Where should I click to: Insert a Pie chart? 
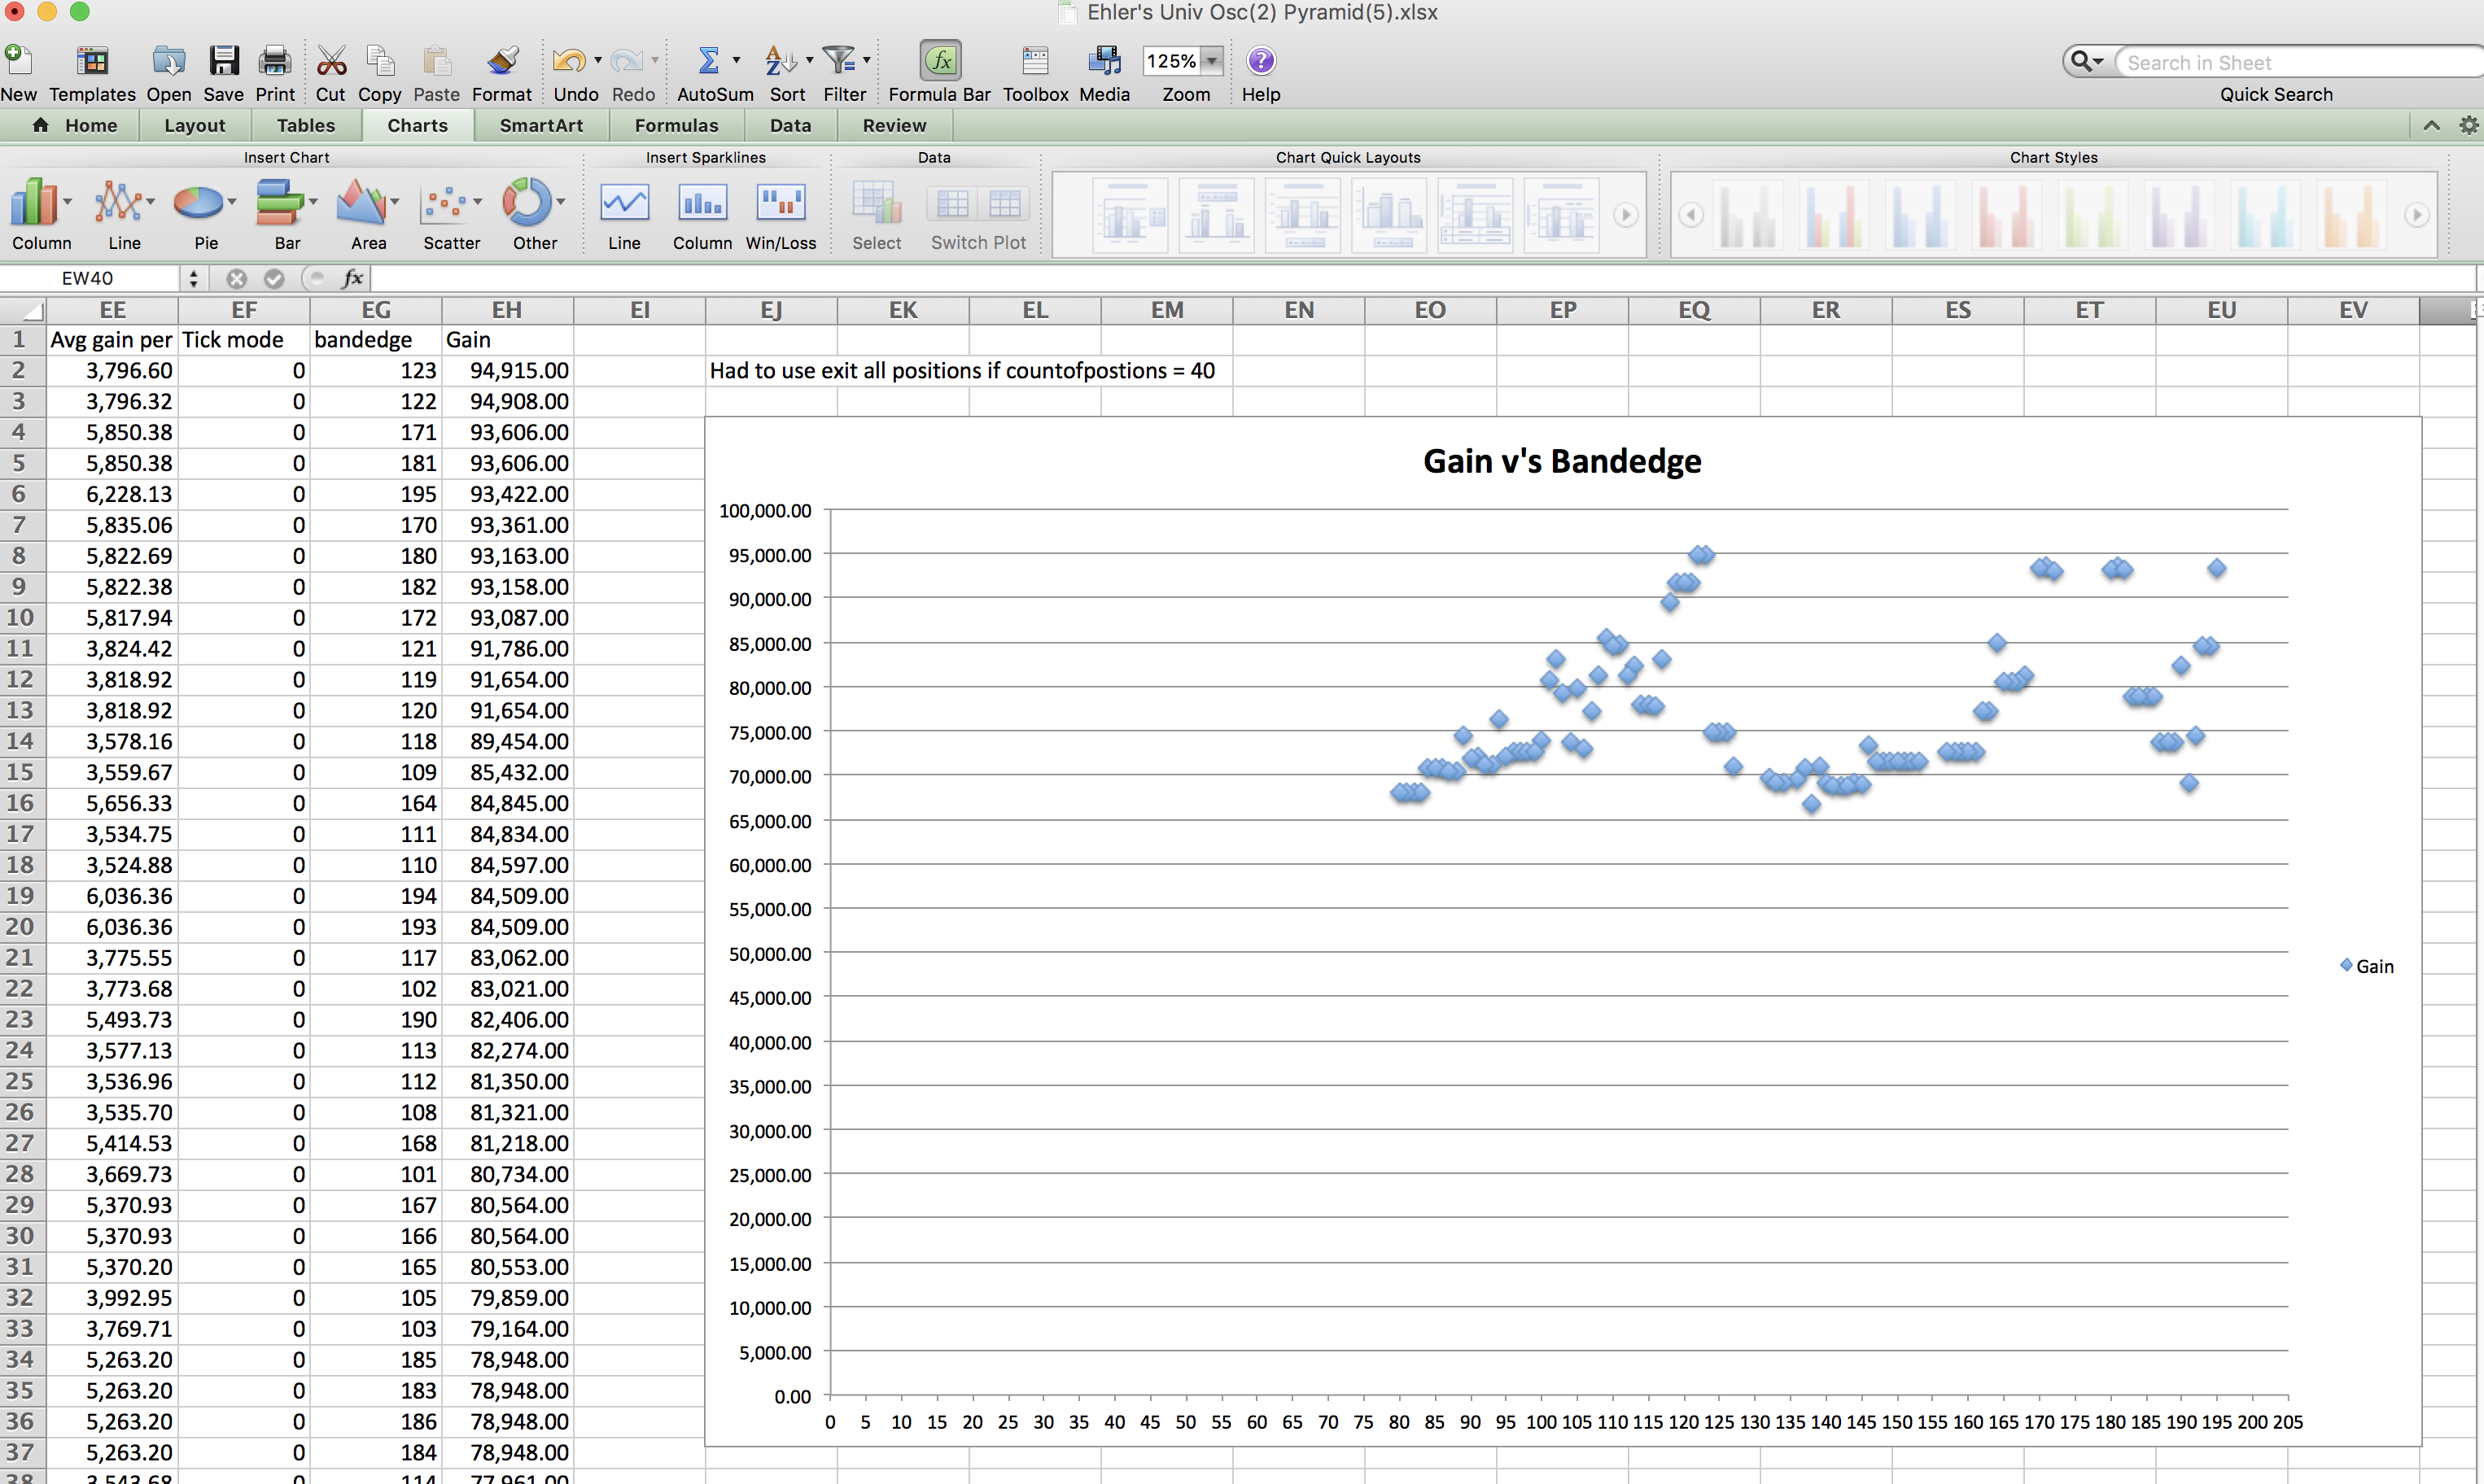tap(198, 204)
